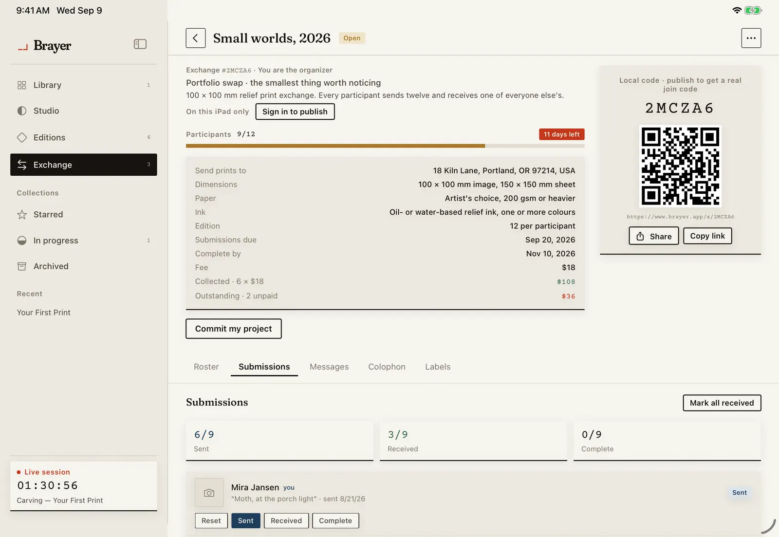This screenshot has width=779, height=537.
Task: Mark Mira Jansen submission as Received
Action: point(286,520)
